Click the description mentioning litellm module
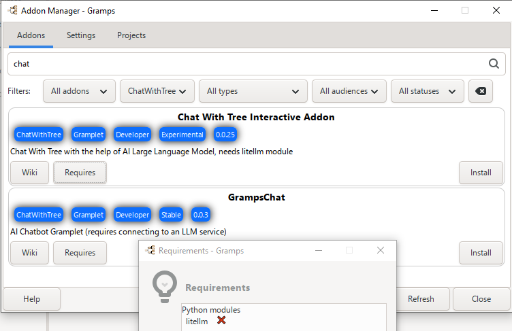Viewport: 512px width, 331px height. point(152,152)
